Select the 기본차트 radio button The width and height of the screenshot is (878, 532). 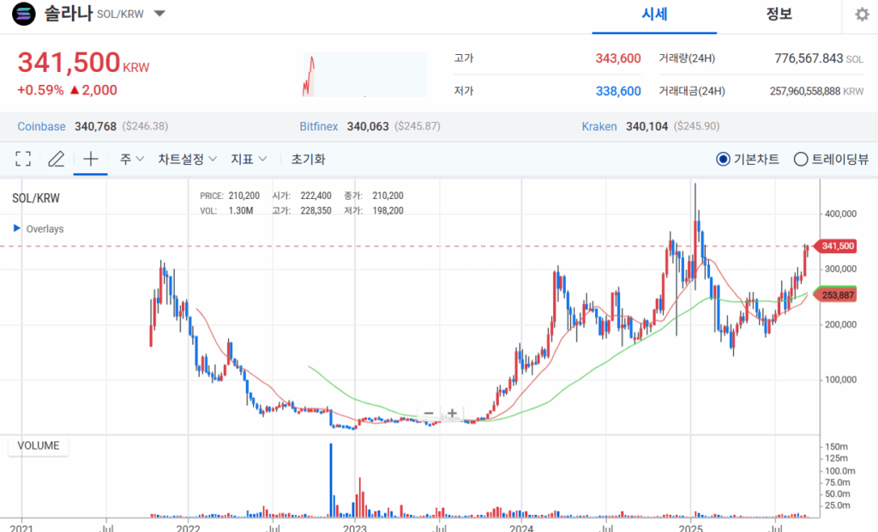(x=723, y=160)
